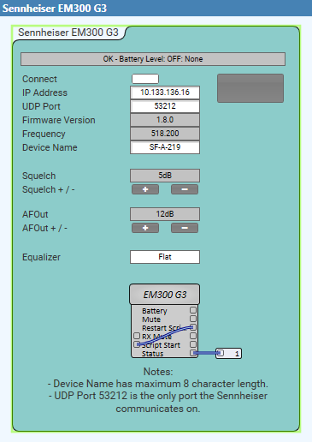
Task: Open the Equalizer Flat dropdown
Action: 165,257
